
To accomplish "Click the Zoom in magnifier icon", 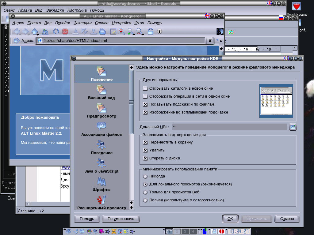I will pyautogui.click(x=130, y=32).
